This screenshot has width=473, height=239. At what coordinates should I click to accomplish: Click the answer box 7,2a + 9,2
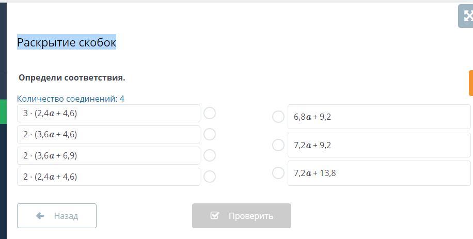379,146
